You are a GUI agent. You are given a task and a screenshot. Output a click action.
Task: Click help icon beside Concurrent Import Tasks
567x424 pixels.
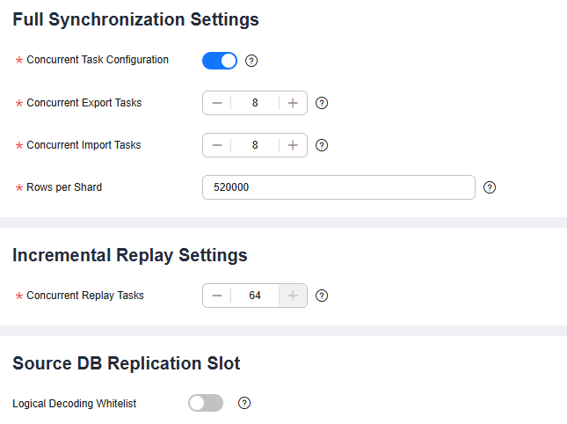tap(322, 145)
